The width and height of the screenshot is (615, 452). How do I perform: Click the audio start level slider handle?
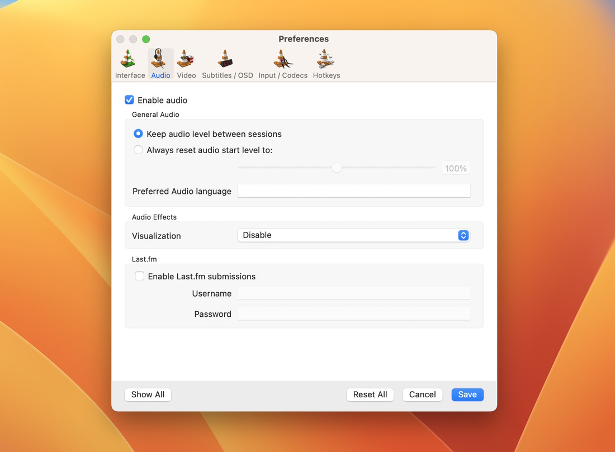337,168
